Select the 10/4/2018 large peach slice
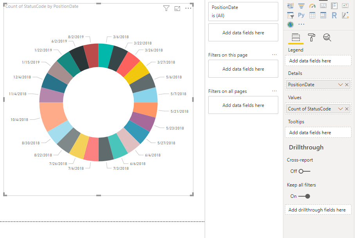355x238 pixels. (52, 115)
